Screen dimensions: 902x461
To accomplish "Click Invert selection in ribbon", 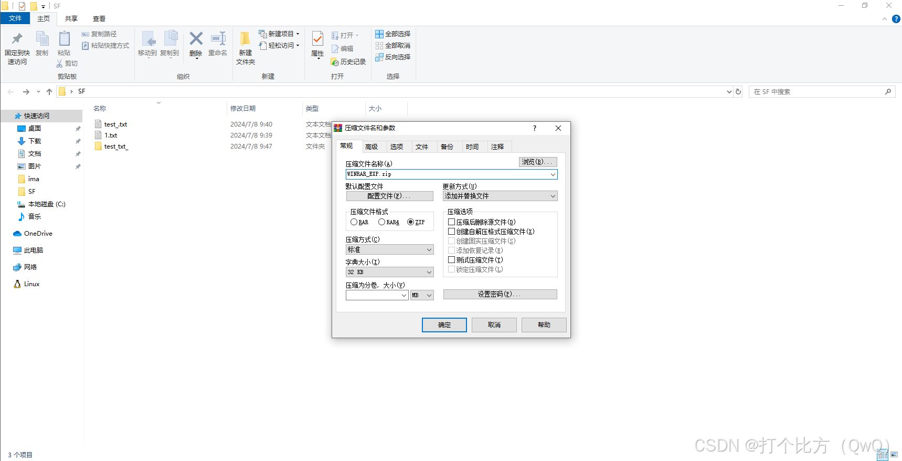I will tap(393, 57).
